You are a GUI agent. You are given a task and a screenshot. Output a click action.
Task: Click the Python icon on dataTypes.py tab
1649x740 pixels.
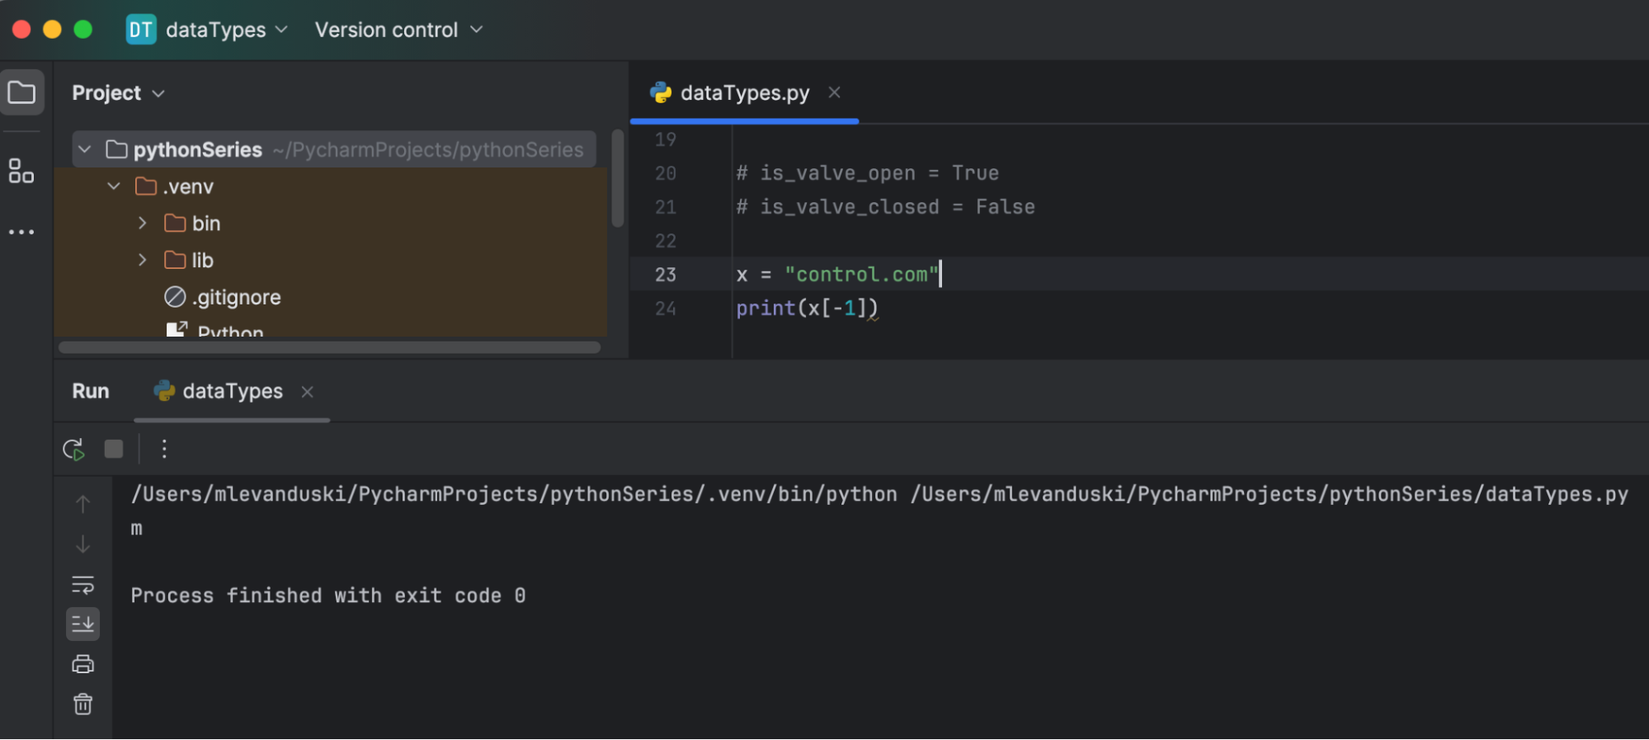[x=661, y=92]
